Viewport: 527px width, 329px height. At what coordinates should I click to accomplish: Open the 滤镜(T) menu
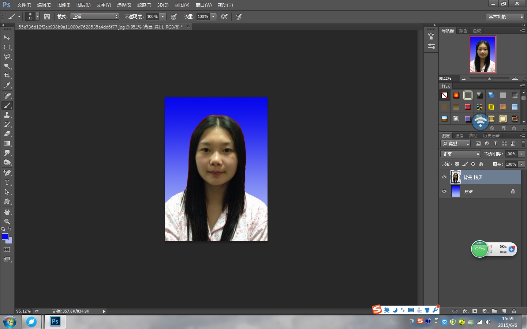click(144, 5)
